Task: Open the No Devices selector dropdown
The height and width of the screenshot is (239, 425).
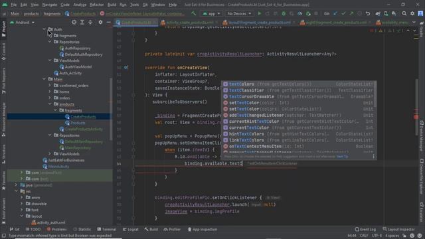Action: coord(239,13)
